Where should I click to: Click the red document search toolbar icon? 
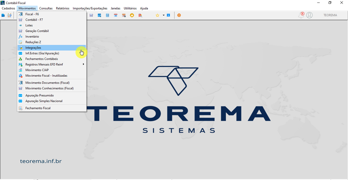(x=140, y=15)
